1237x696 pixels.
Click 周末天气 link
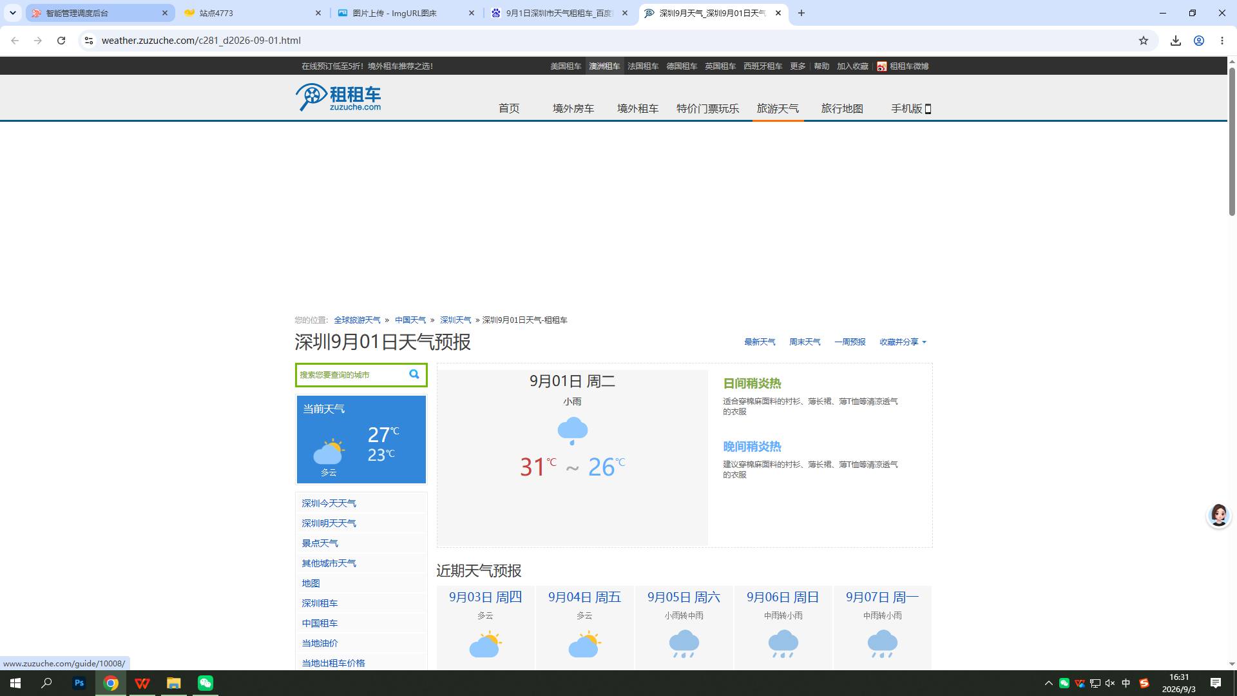coord(805,342)
